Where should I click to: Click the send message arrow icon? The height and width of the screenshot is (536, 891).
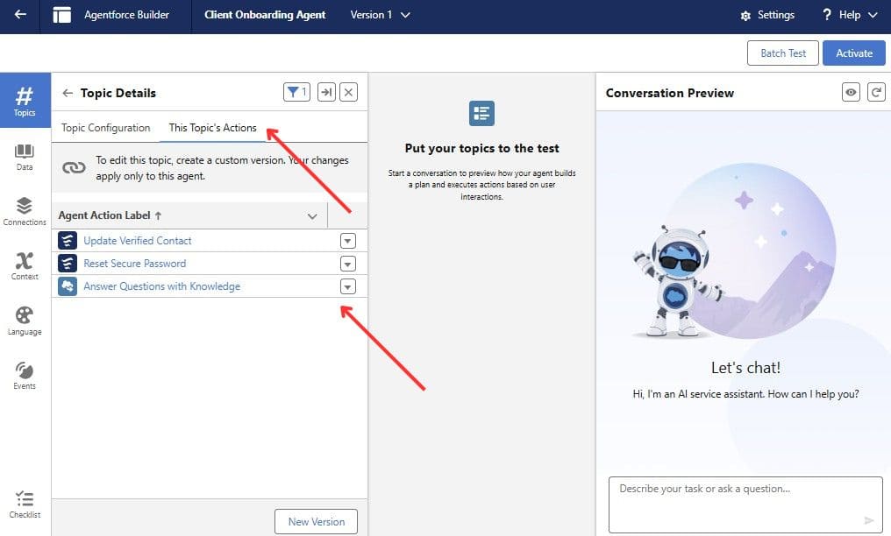[x=869, y=520]
